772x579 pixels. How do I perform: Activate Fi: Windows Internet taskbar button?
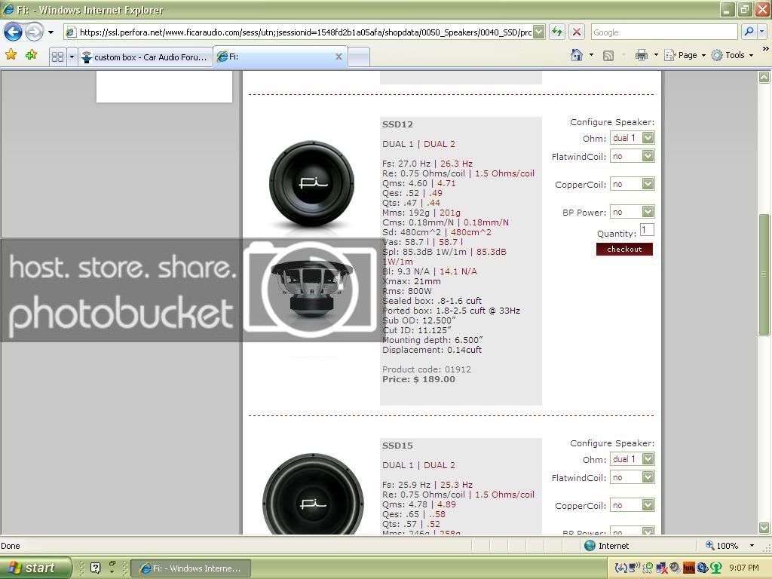[x=191, y=568]
